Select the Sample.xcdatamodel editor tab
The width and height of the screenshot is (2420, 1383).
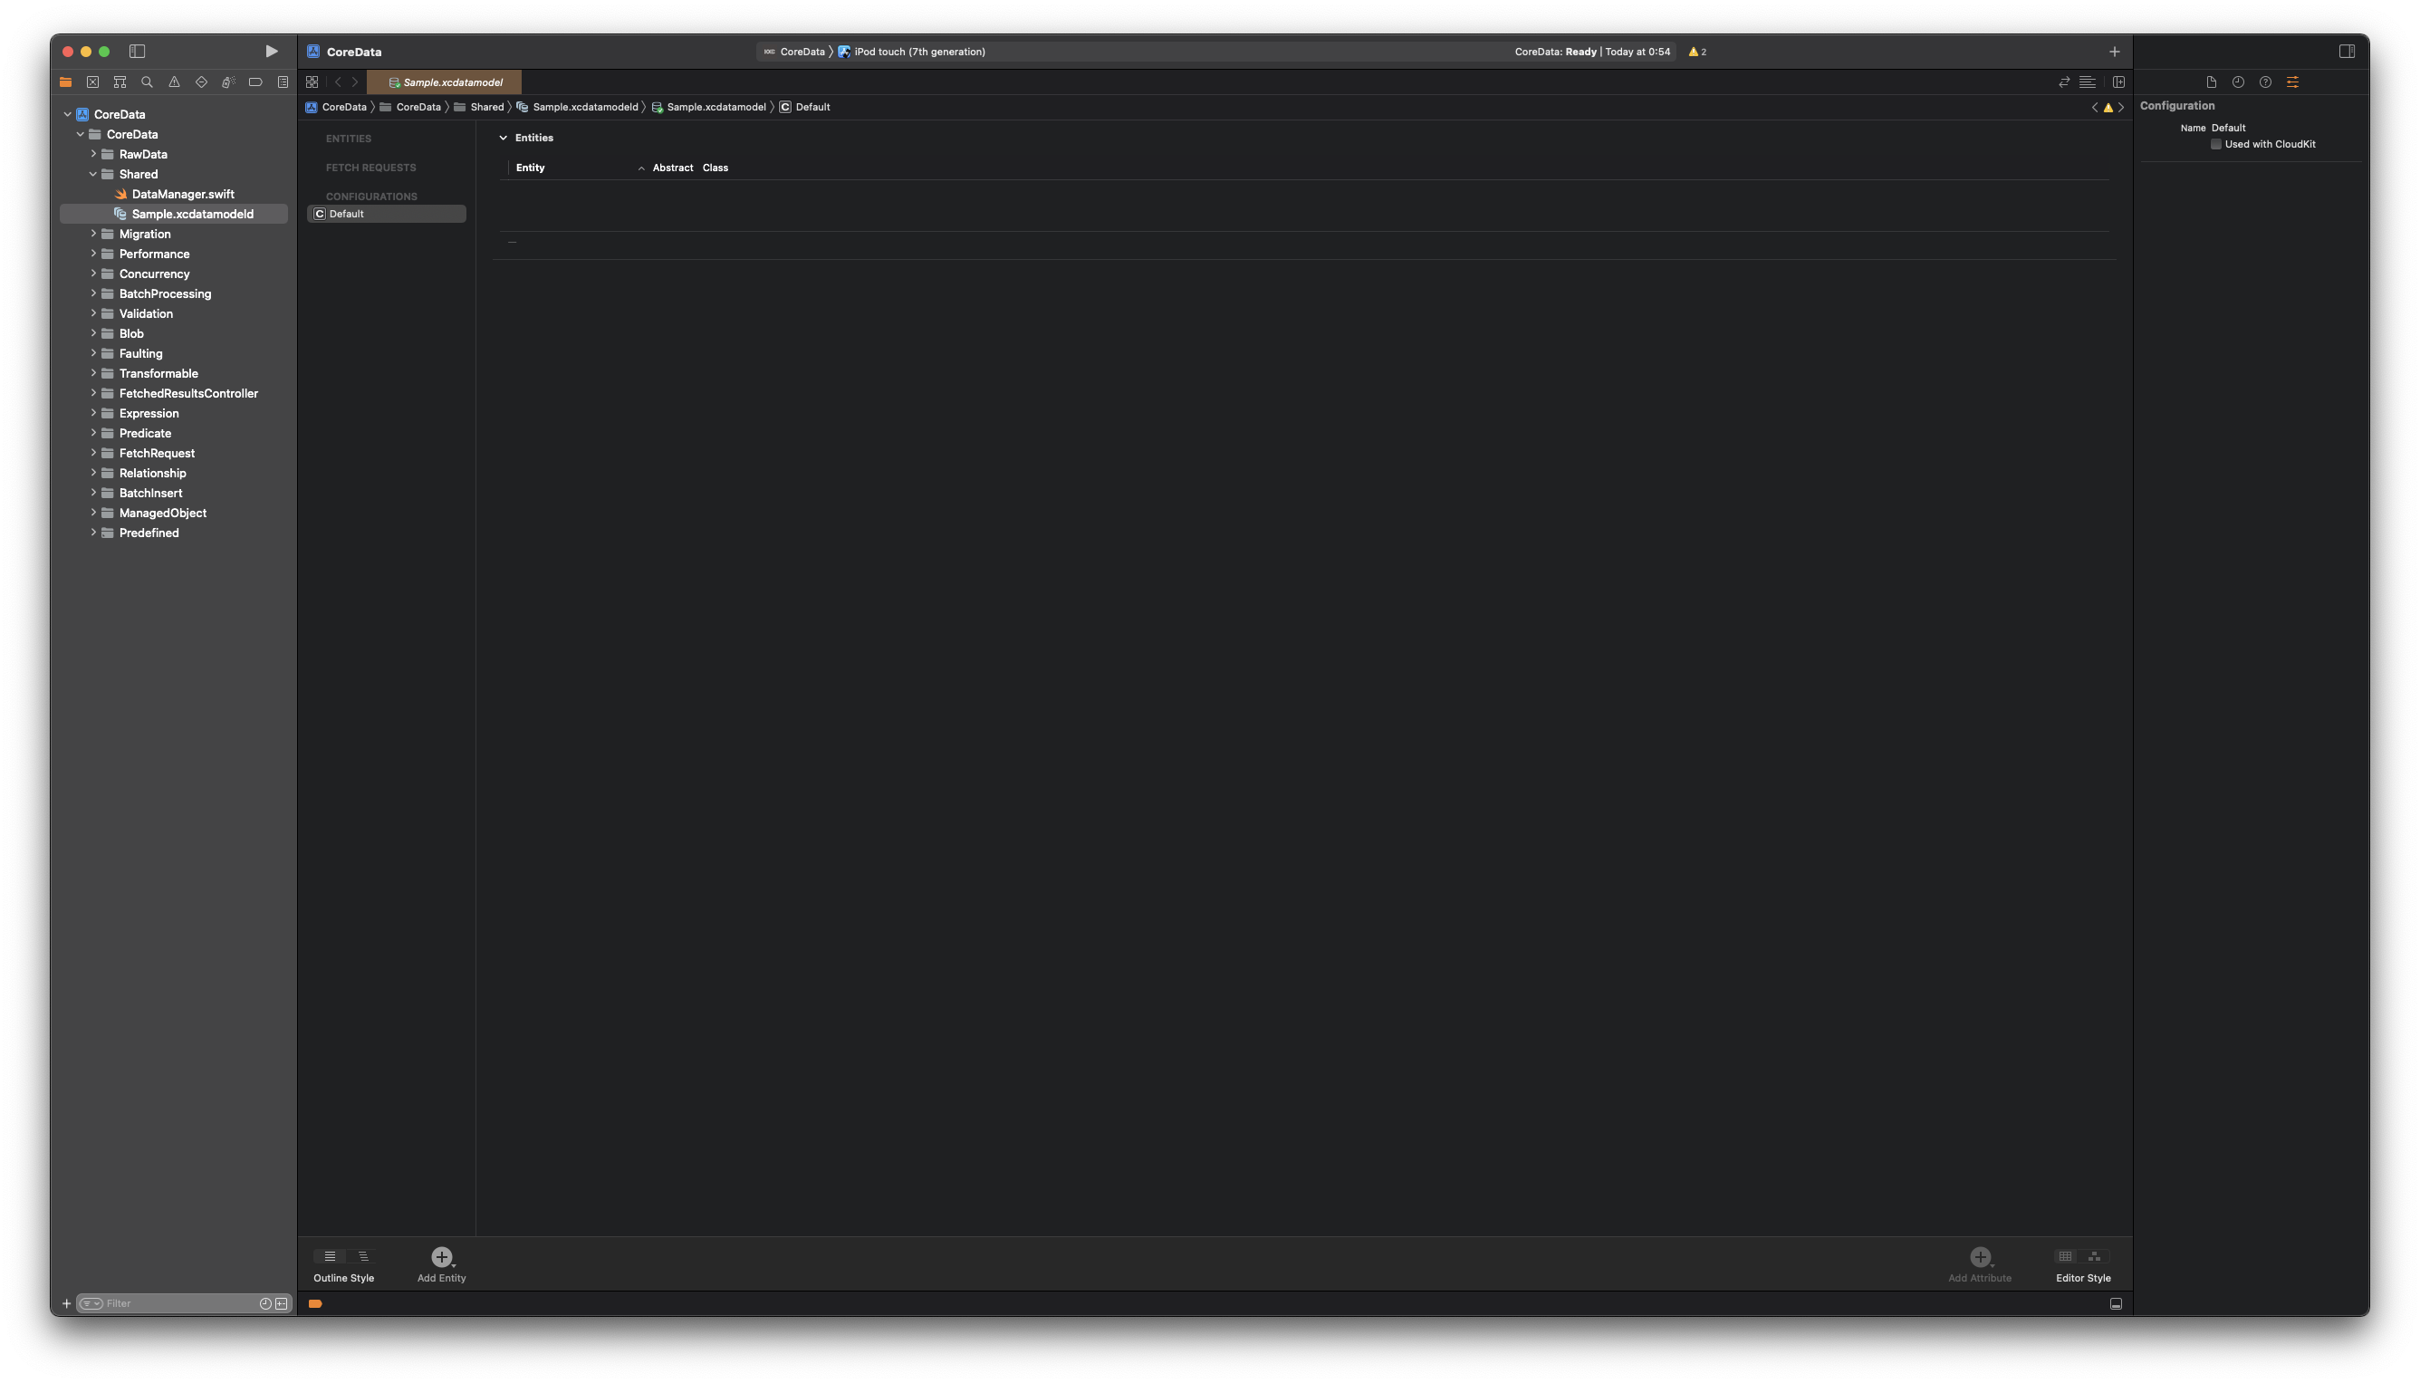click(445, 82)
